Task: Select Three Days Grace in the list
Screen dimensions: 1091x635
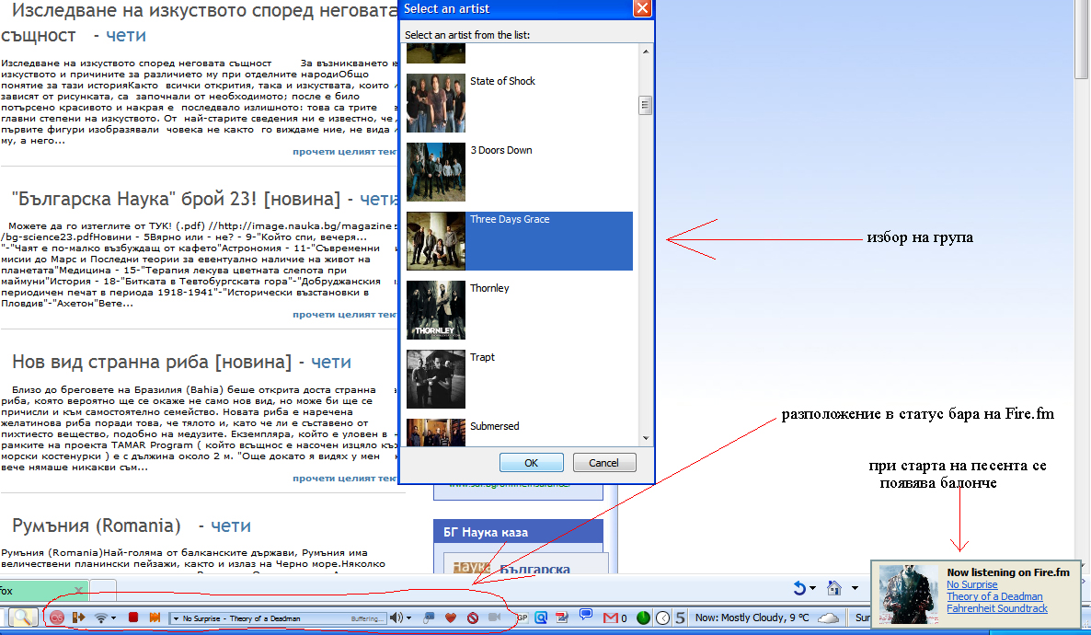Action: click(519, 241)
